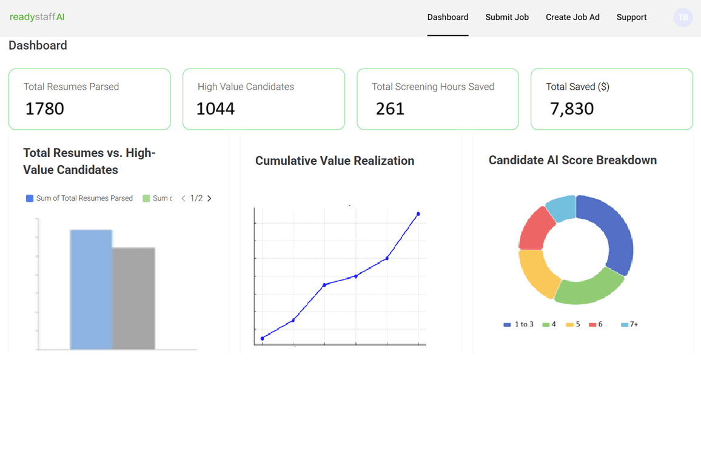Click the 'Dashboard' page heading
Image resolution: width=701 pixels, height=454 pixels.
[38, 45]
